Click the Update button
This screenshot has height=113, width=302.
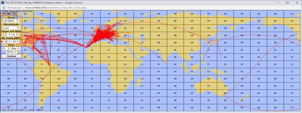coord(11,56)
